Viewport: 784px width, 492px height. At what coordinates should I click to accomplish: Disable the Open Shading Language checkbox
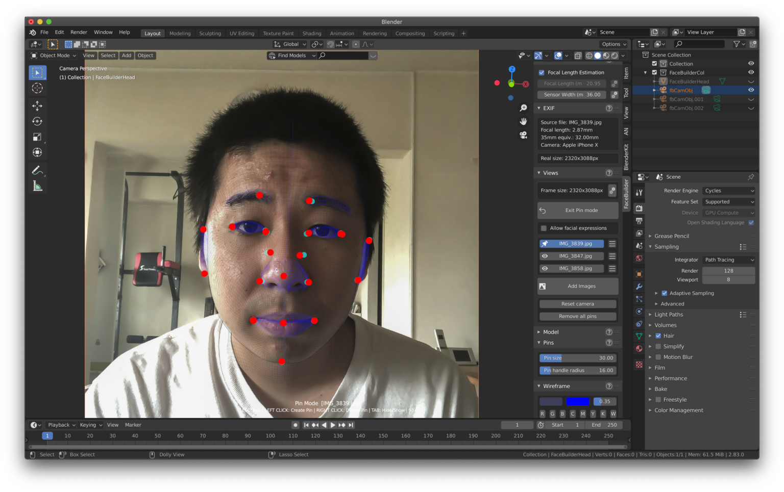pyautogui.click(x=751, y=222)
